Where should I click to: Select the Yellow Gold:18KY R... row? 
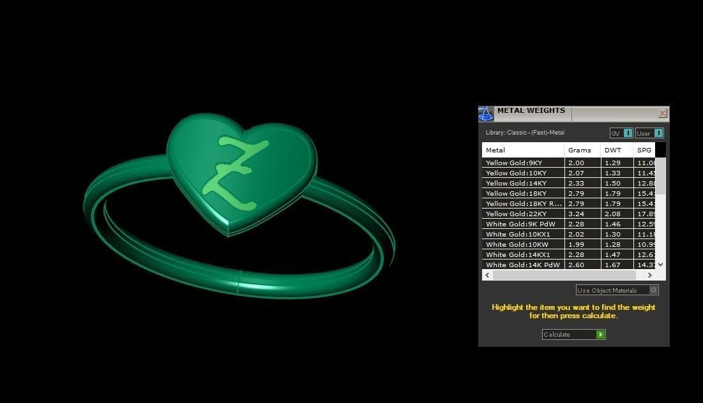click(568, 203)
